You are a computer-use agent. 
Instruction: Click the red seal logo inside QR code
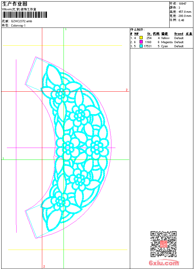click(x=163, y=244)
